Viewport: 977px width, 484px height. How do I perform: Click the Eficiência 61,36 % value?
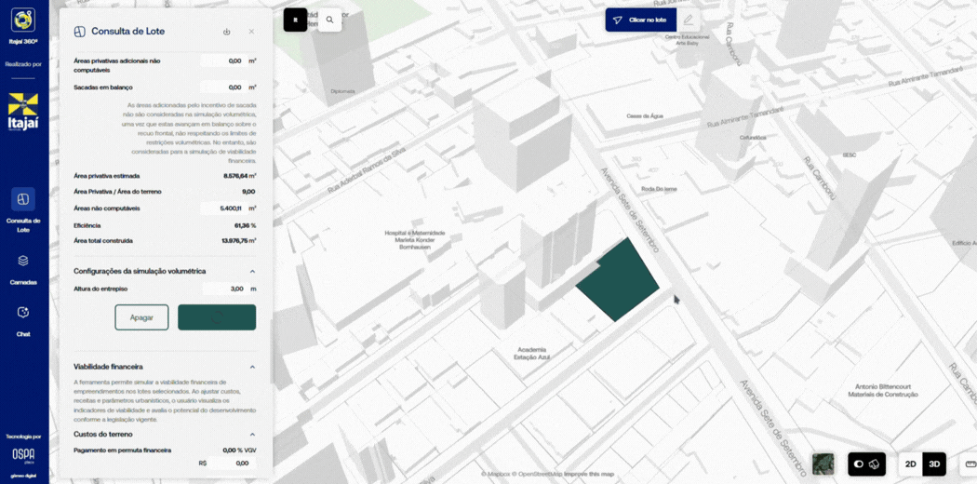[x=245, y=225]
